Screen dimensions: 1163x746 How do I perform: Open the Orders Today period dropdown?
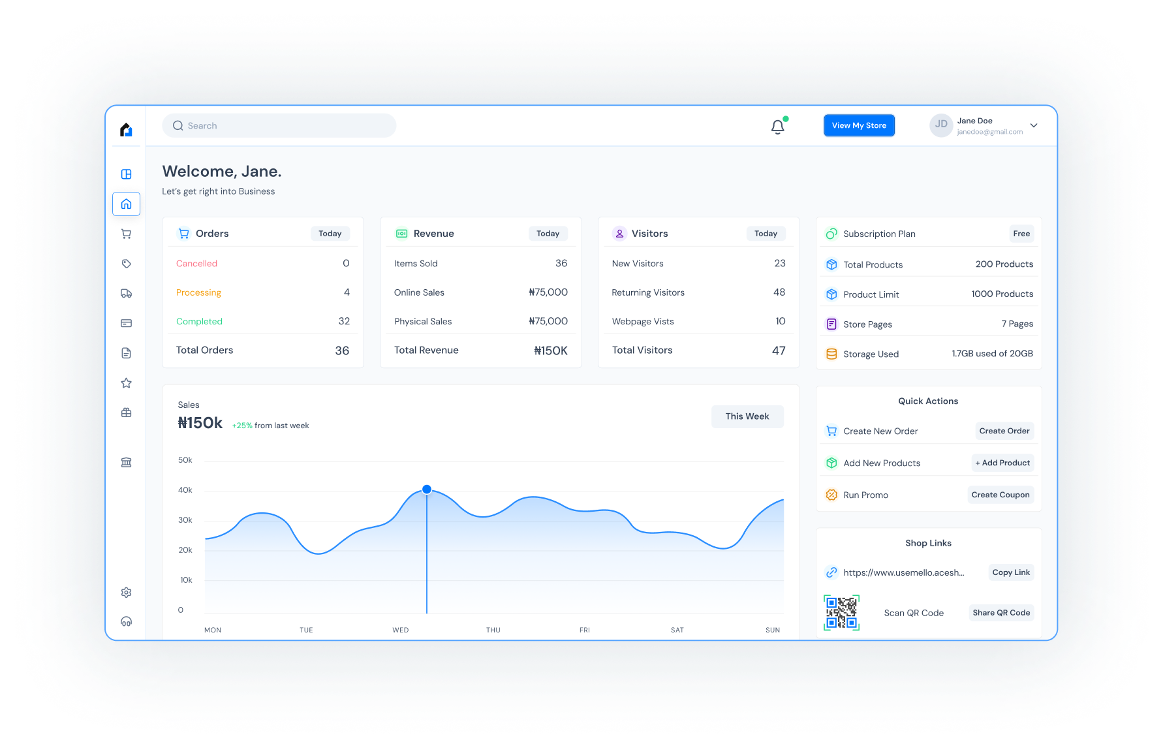pyautogui.click(x=330, y=234)
